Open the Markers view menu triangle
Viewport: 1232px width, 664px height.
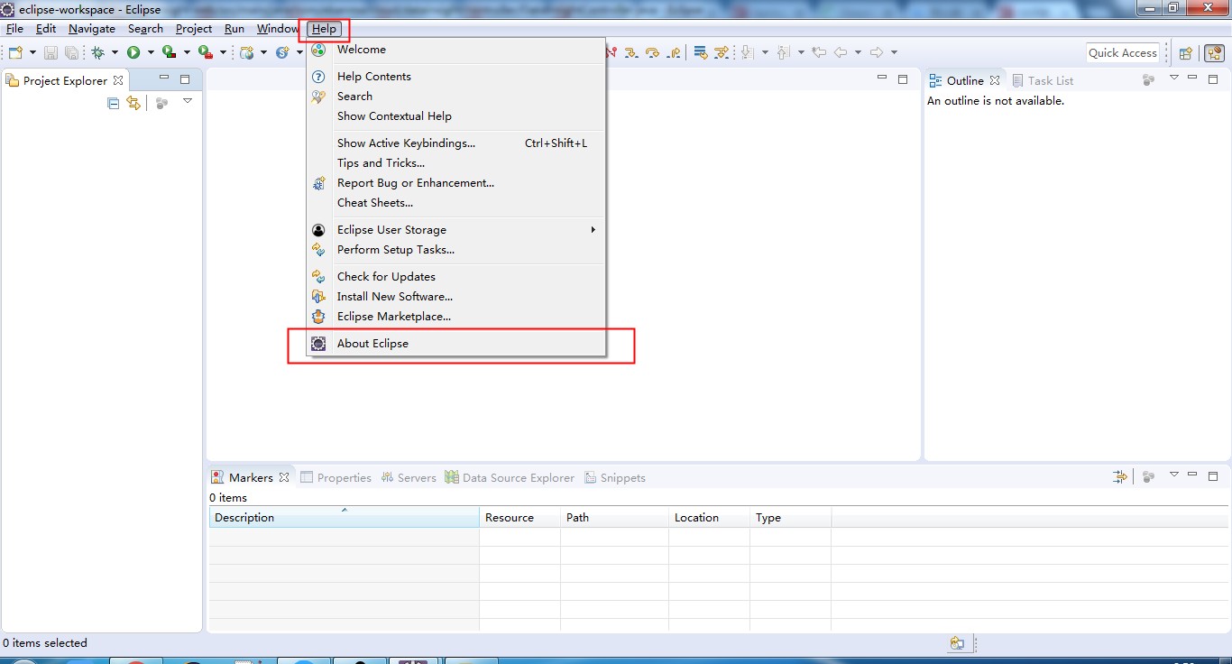click(x=1174, y=474)
